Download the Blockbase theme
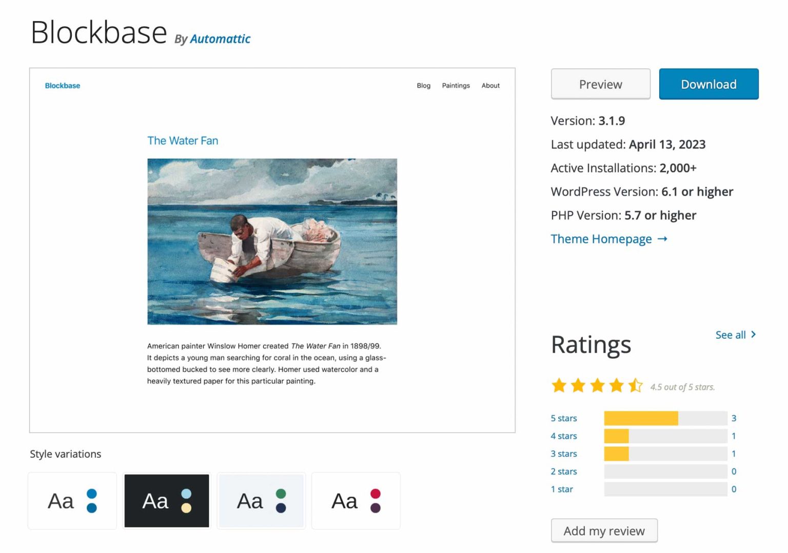Viewport: 788px width, 553px height. pyautogui.click(x=708, y=84)
